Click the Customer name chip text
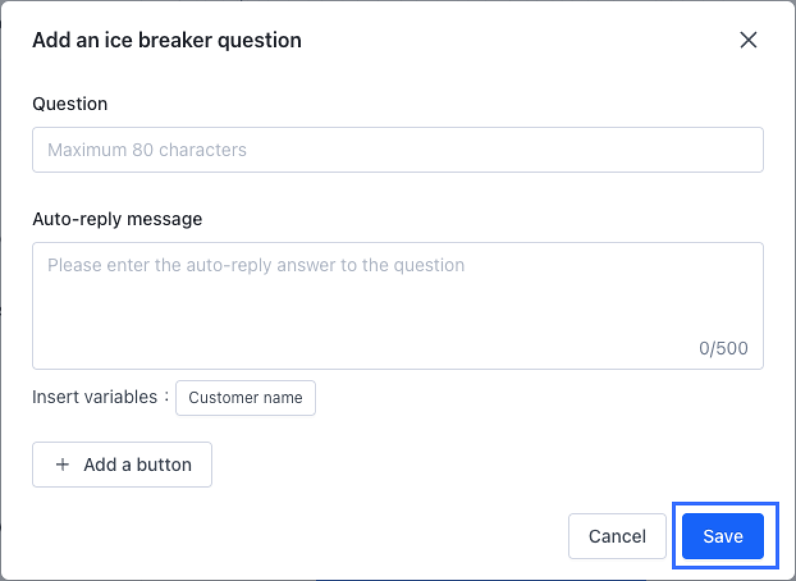 (245, 397)
